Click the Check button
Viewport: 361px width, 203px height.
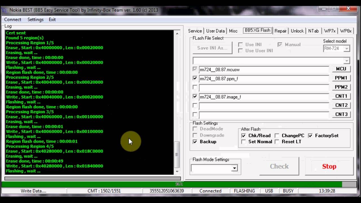click(279, 166)
